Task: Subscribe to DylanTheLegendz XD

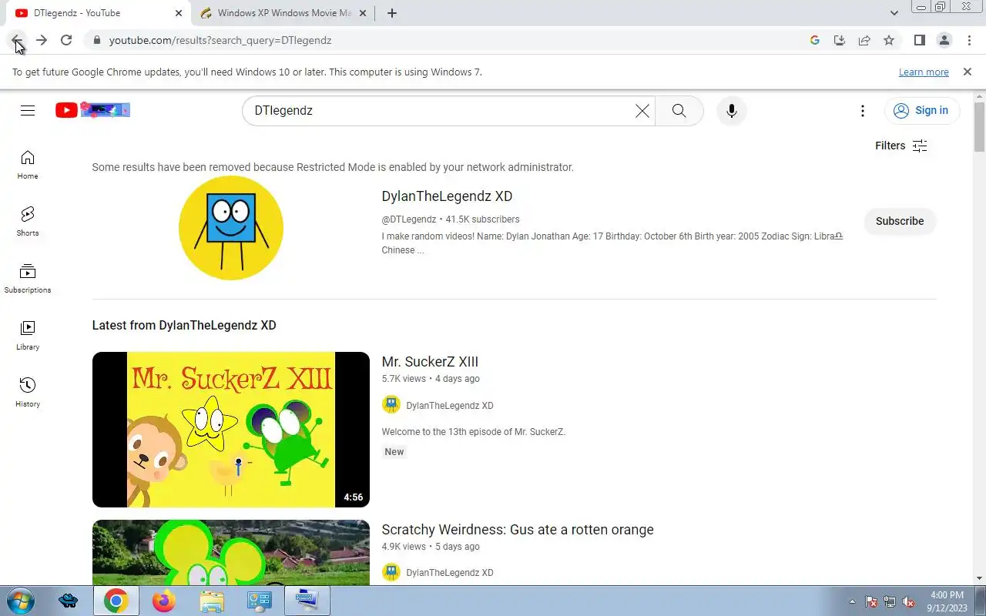Action: (x=900, y=221)
